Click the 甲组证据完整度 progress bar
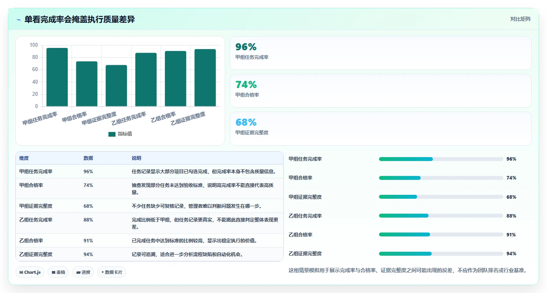This screenshot has width=547, height=293. 441,197
